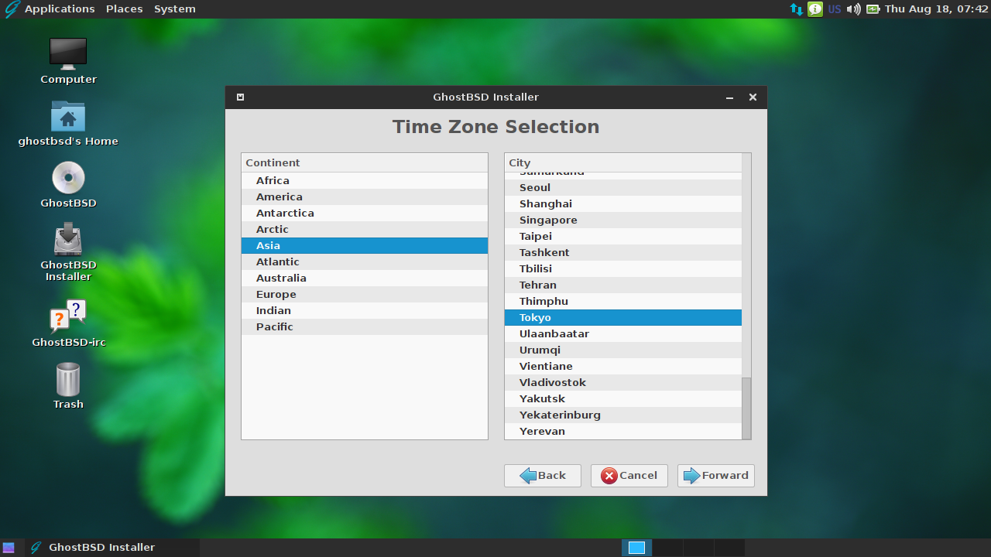This screenshot has width=991, height=557.
Task: Open the System menu
Action: click(175, 9)
